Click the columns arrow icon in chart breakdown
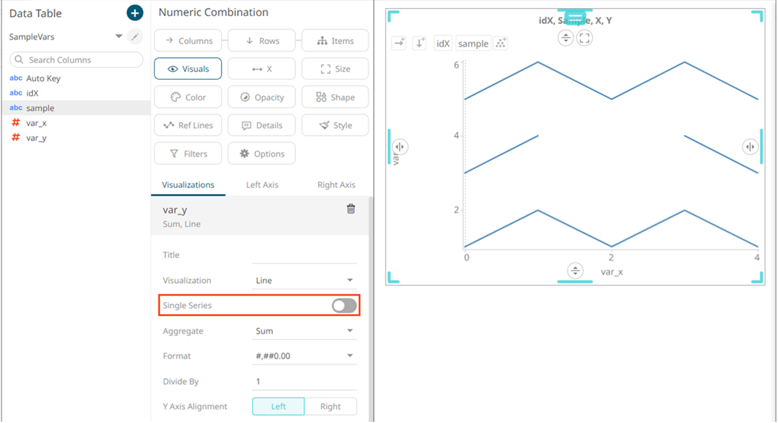 tap(399, 43)
